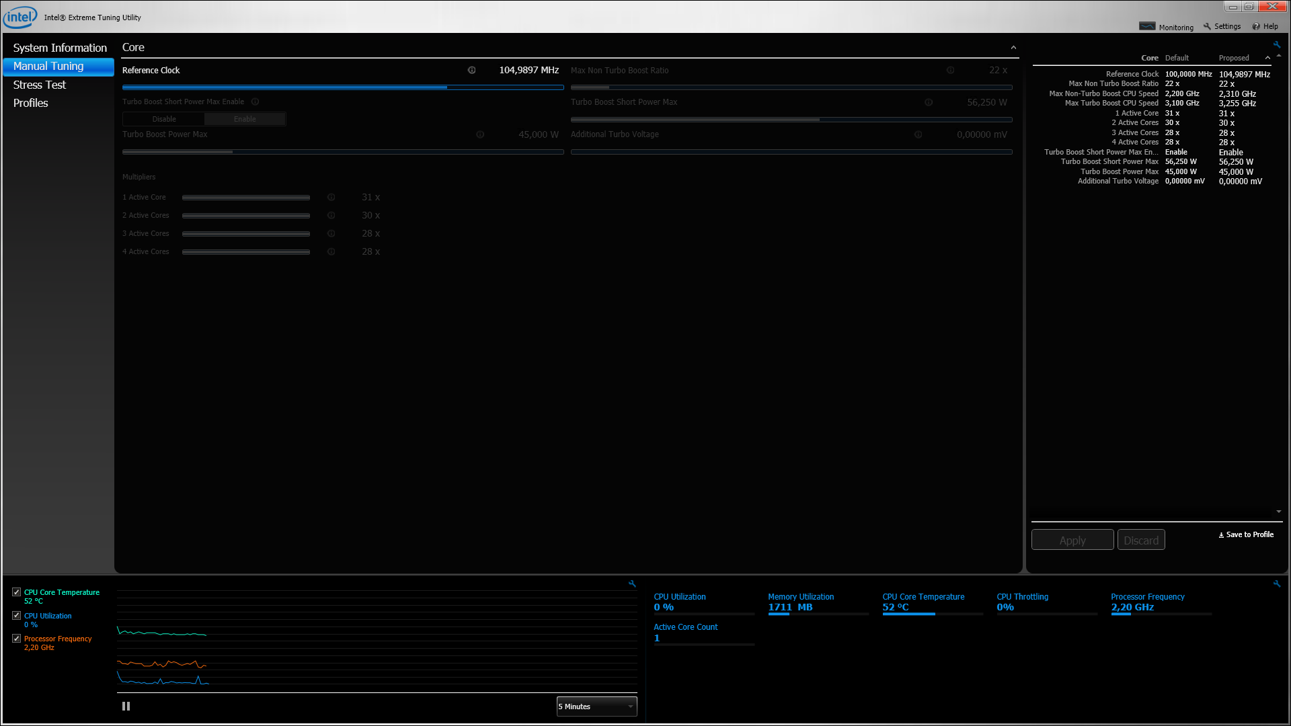Click the Discard button

[1141, 540]
